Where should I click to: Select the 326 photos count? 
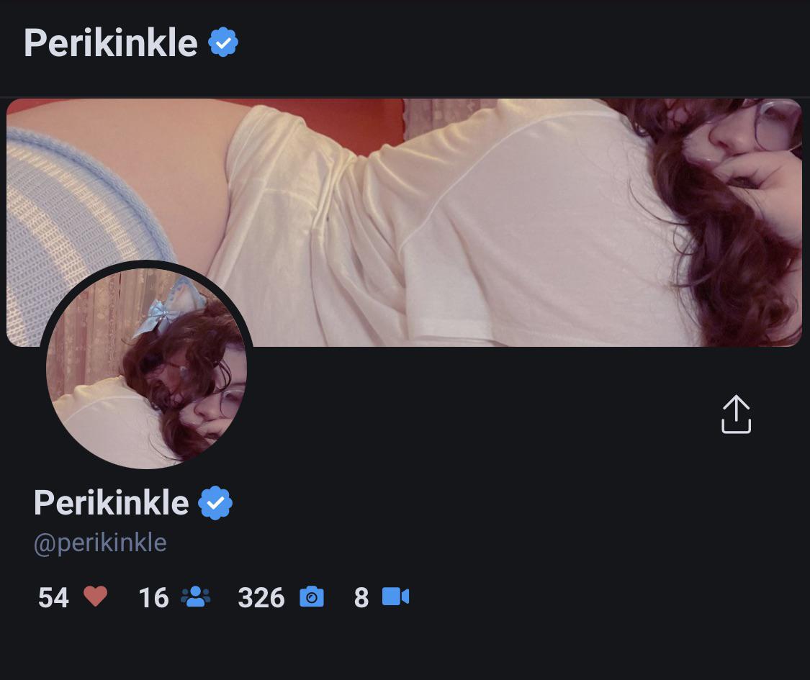[261, 597]
